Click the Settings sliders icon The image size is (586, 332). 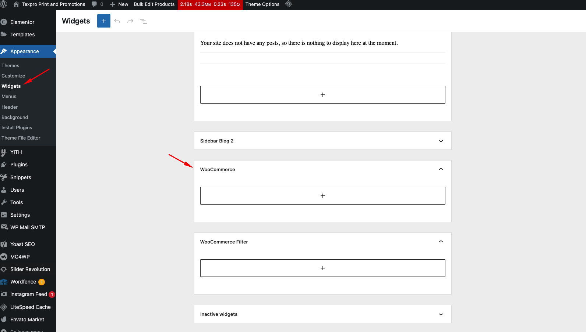4,215
